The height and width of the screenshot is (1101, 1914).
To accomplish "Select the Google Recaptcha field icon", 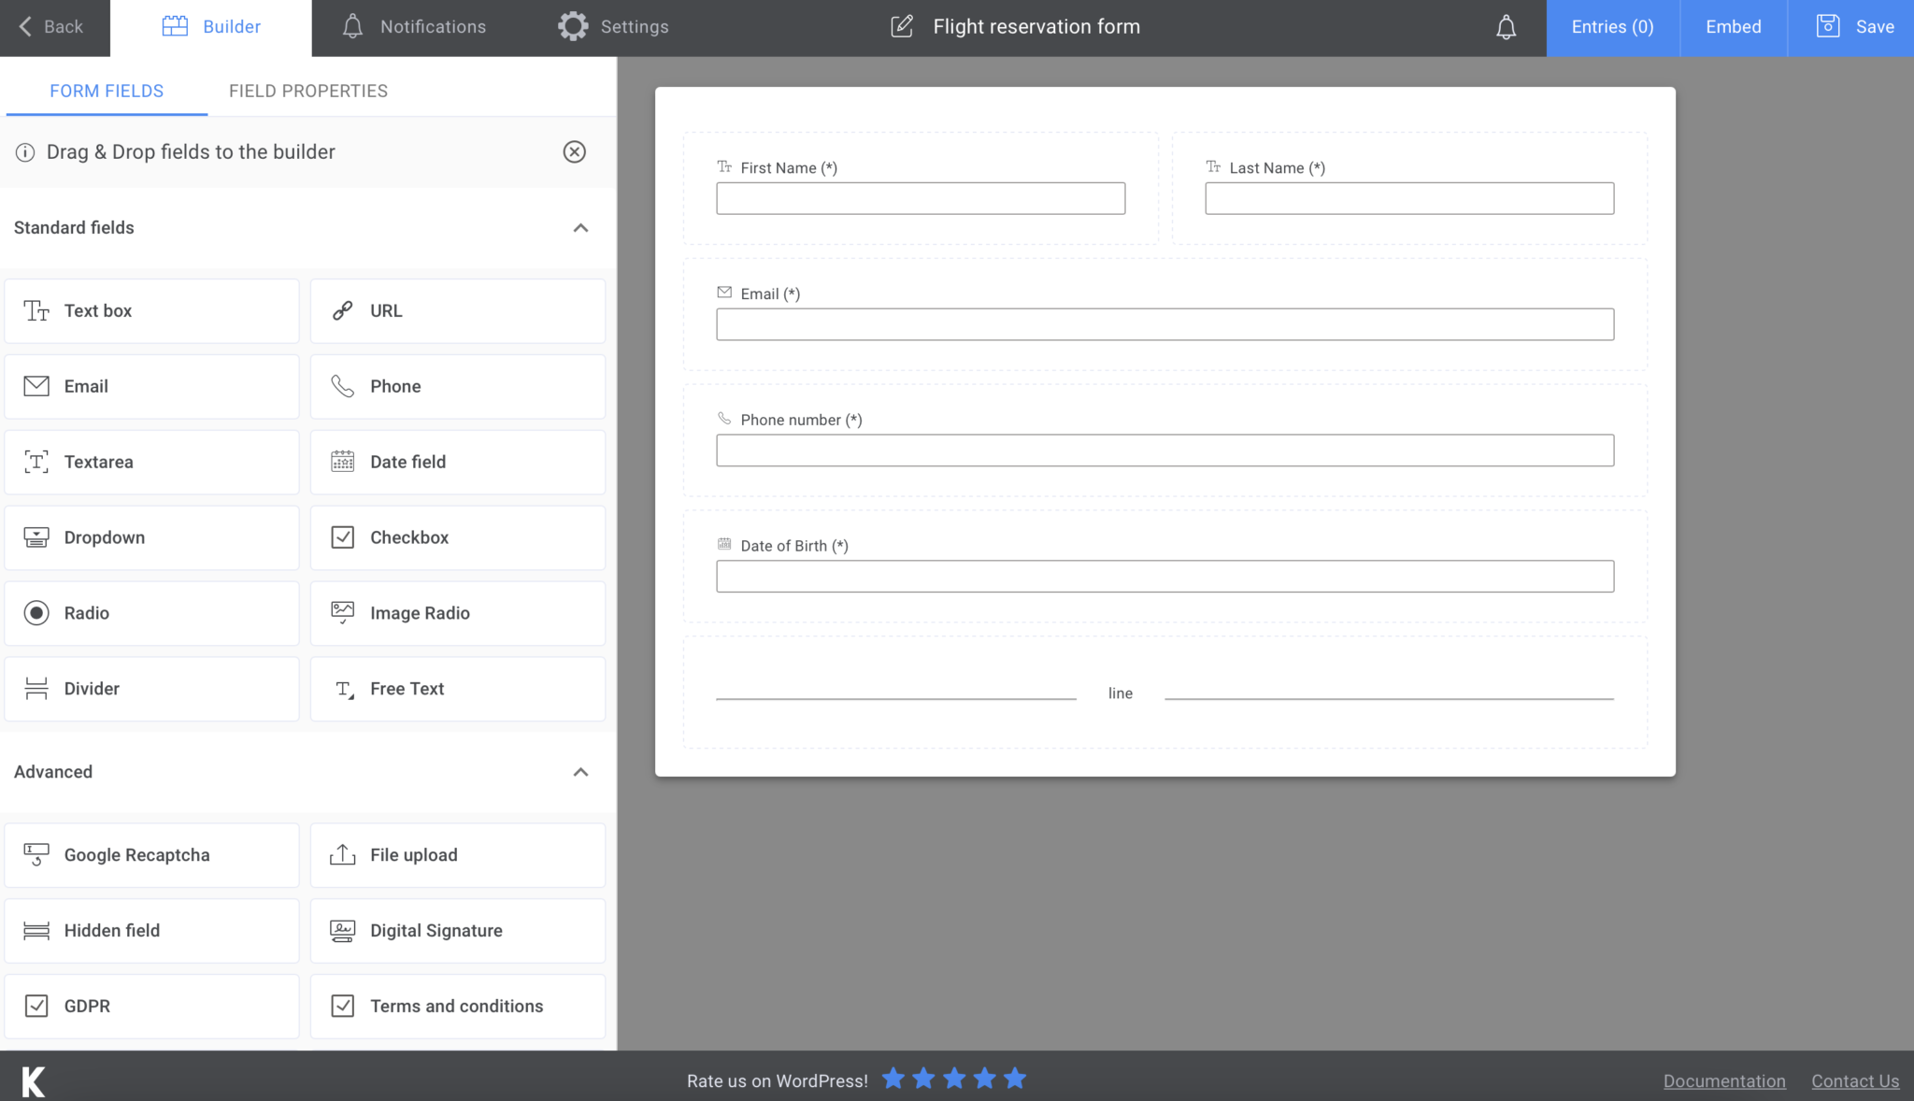I will (x=36, y=854).
